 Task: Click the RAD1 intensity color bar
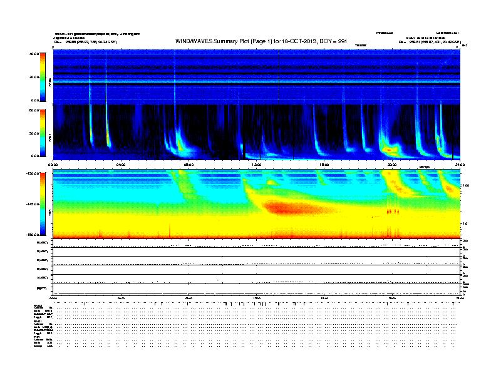click(43, 133)
